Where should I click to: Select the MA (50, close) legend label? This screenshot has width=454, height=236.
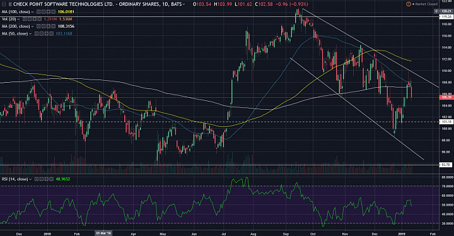(x=15, y=33)
